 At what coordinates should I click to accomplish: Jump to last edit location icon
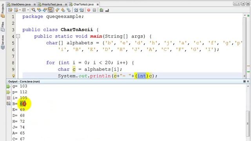click(x=10, y=10)
